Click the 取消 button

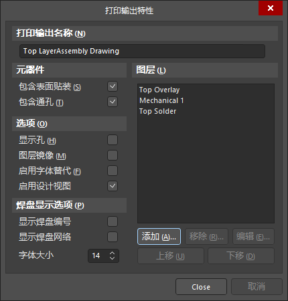point(257,287)
